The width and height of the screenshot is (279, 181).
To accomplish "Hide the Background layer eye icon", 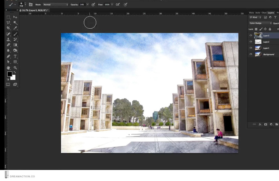I will pos(251,54).
